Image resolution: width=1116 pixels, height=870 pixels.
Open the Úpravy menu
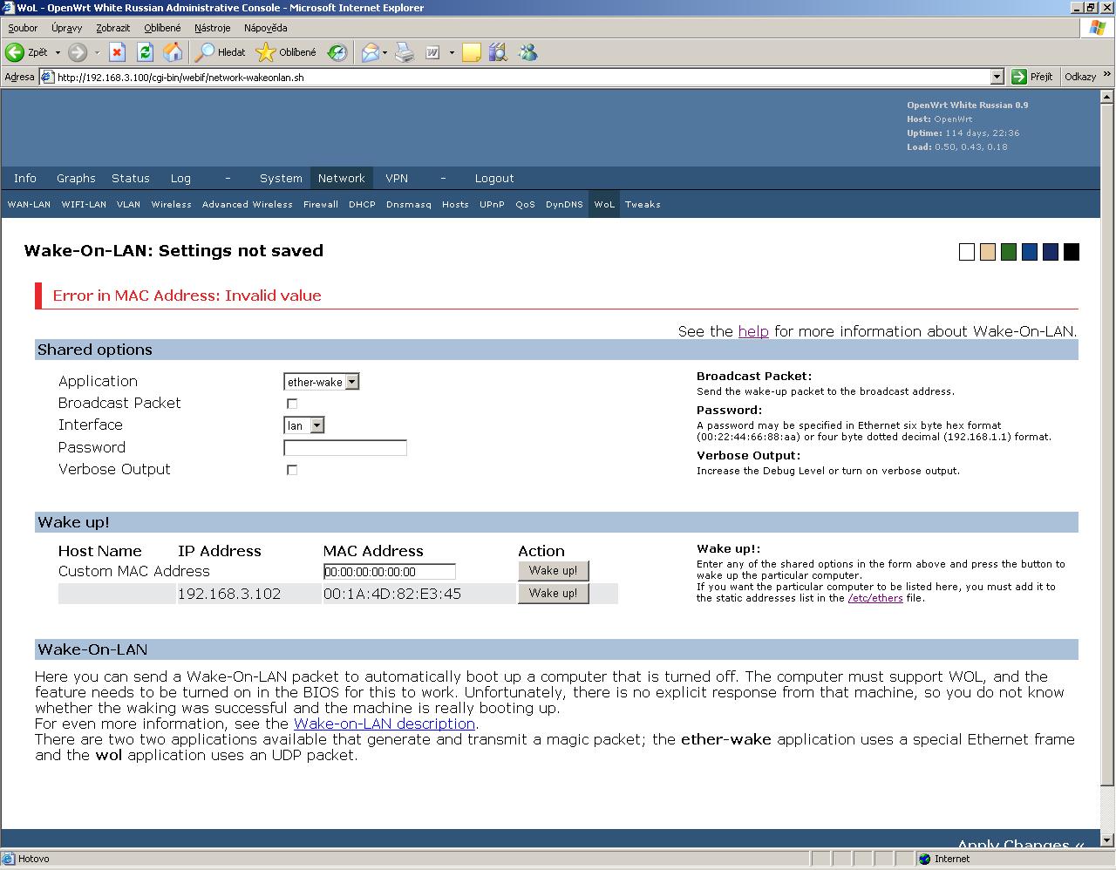pyautogui.click(x=66, y=28)
